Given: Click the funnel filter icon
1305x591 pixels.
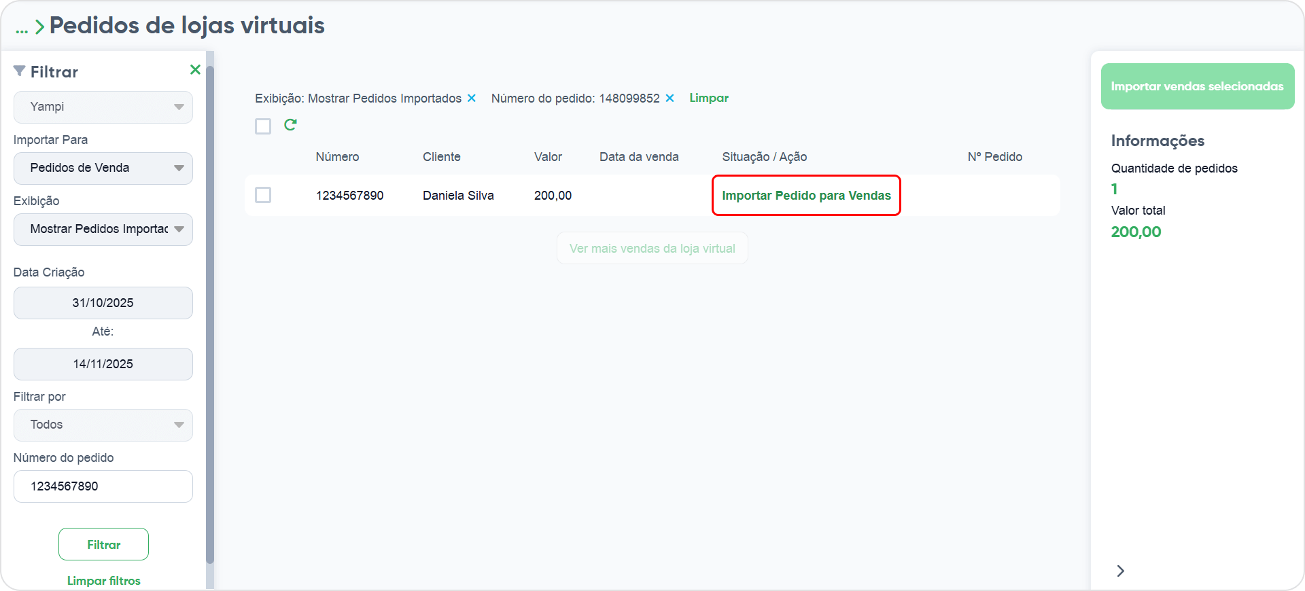Looking at the screenshot, I should [20, 71].
